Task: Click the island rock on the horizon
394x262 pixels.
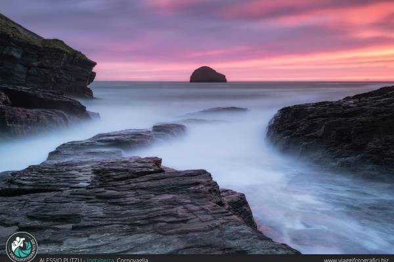Action: [x=208, y=75]
